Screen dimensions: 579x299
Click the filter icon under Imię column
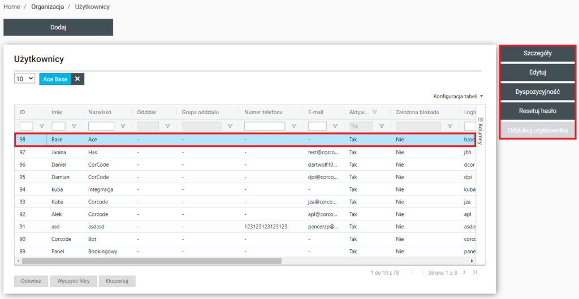(74, 126)
